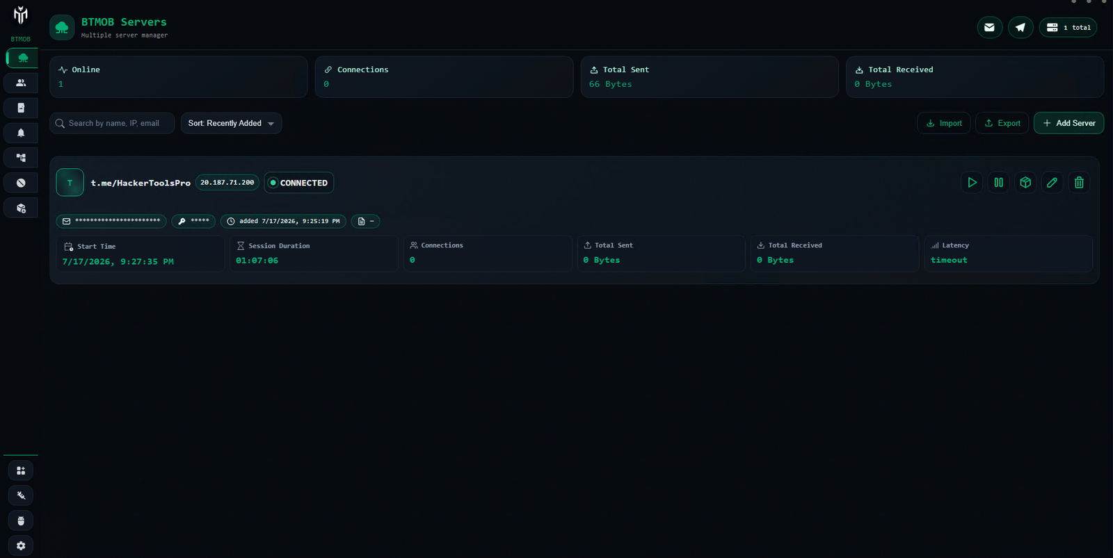Click the add-widgets grid icon in sidebar

21,470
